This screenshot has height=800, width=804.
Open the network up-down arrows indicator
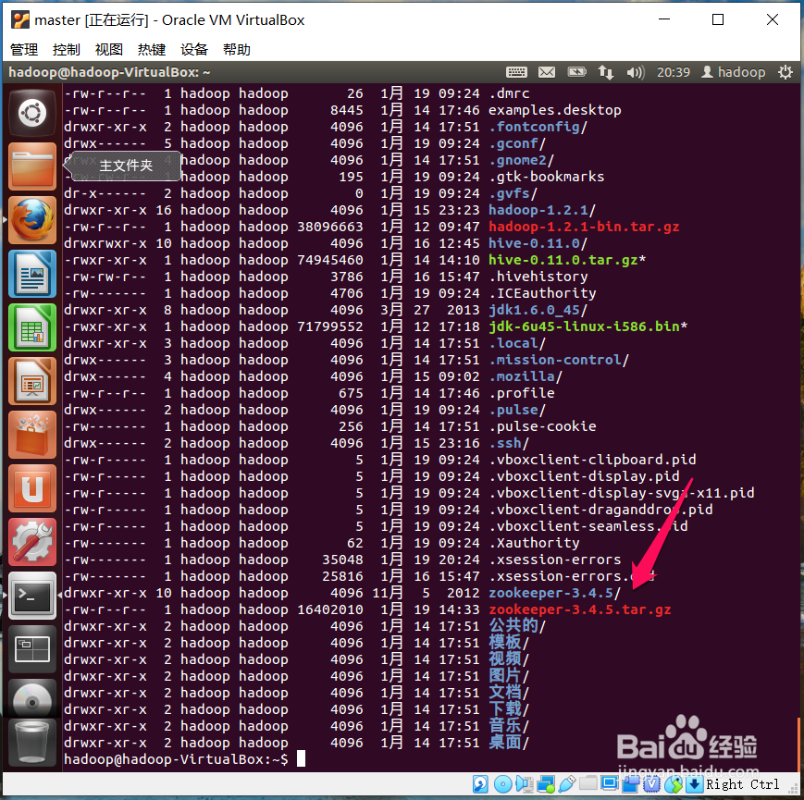(606, 72)
